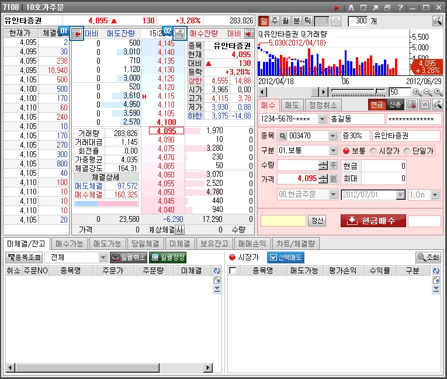Click the 수량 quantity input field
The image size is (447, 379).
tap(298, 165)
